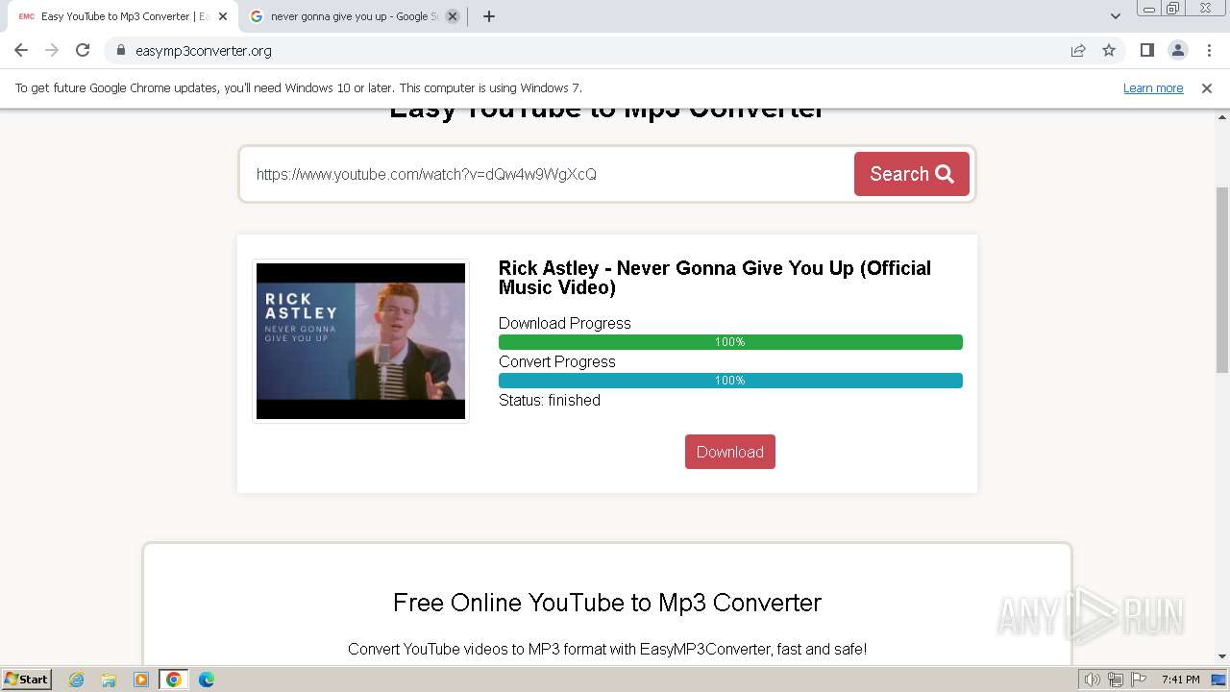Click the Status: finished text

(550, 400)
